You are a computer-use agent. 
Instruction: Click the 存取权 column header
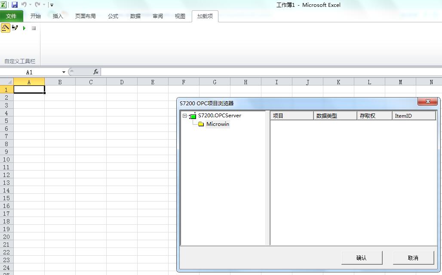(x=374, y=116)
